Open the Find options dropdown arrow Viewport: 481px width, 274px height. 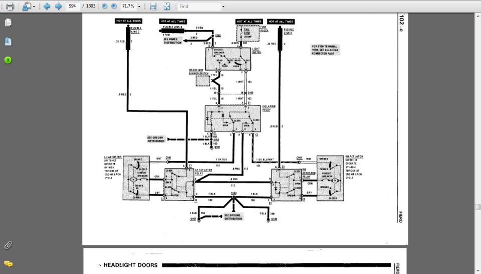click(223, 6)
